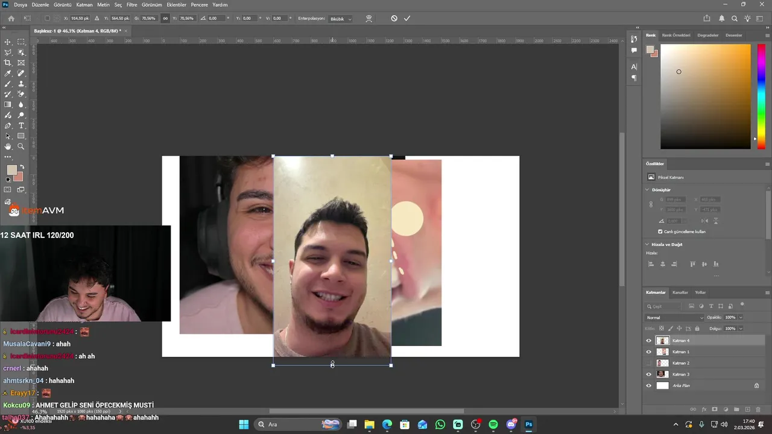Select the Rectangular Marquee tool

pos(21,42)
